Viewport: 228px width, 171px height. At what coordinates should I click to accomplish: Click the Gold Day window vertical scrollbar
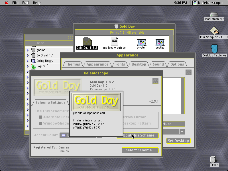[172, 44]
